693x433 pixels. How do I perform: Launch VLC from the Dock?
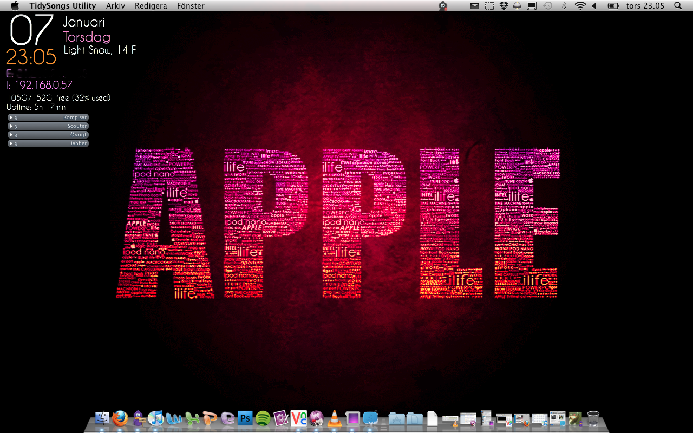(x=335, y=418)
